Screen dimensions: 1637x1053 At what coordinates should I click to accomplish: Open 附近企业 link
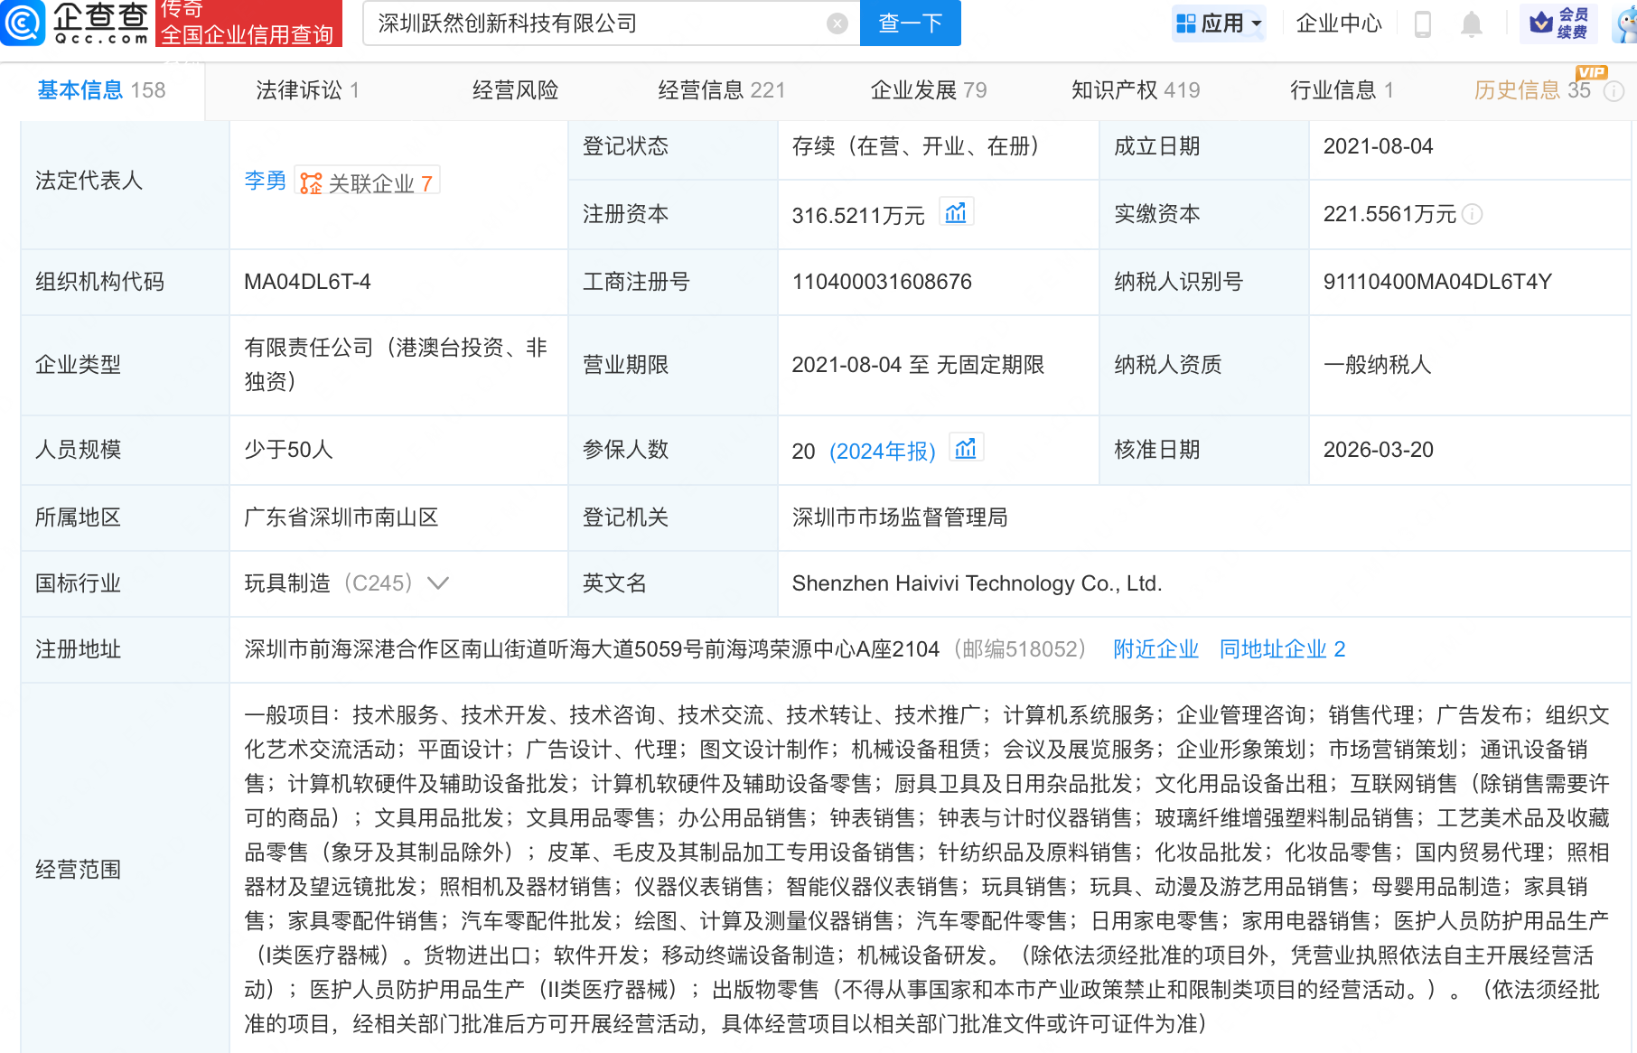(1155, 649)
